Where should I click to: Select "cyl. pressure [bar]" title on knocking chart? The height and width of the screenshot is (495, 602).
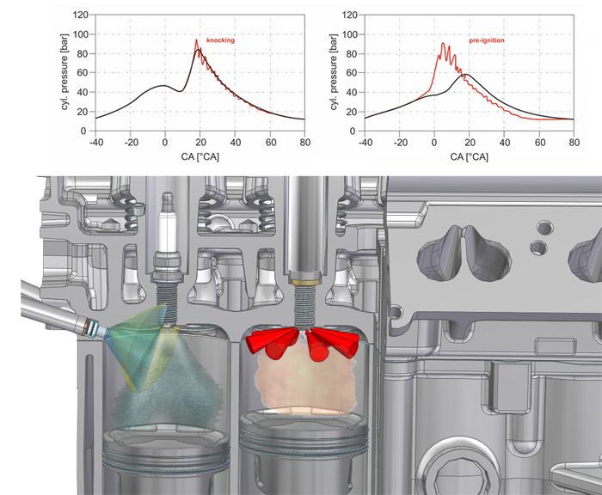pos(64,71)
